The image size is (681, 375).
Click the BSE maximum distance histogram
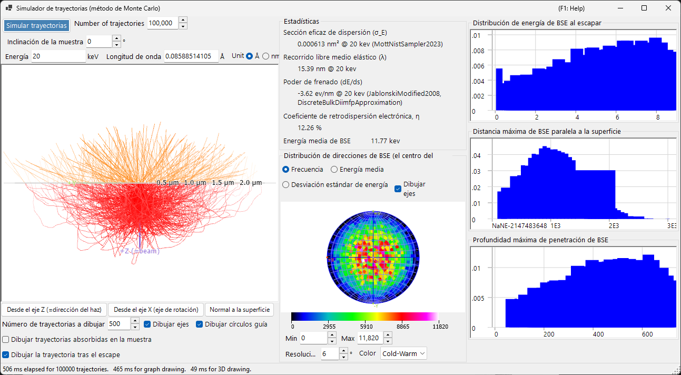(x=573, y=184)
